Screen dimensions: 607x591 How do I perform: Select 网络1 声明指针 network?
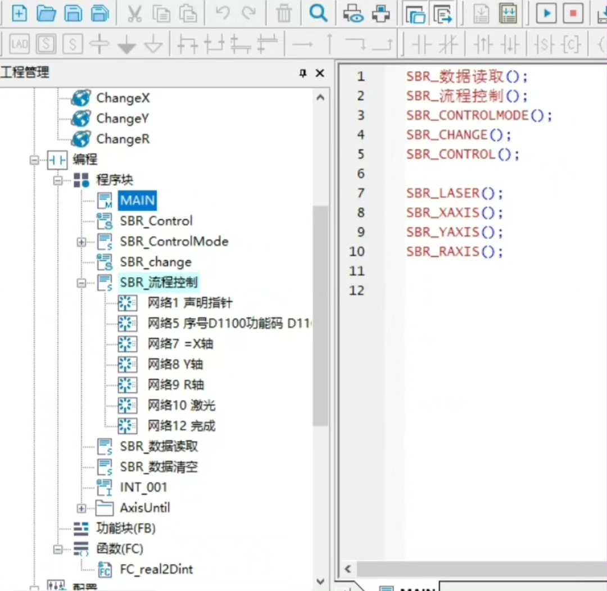[190, 303]
